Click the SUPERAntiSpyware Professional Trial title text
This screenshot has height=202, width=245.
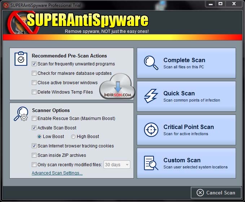coord(45,5)
